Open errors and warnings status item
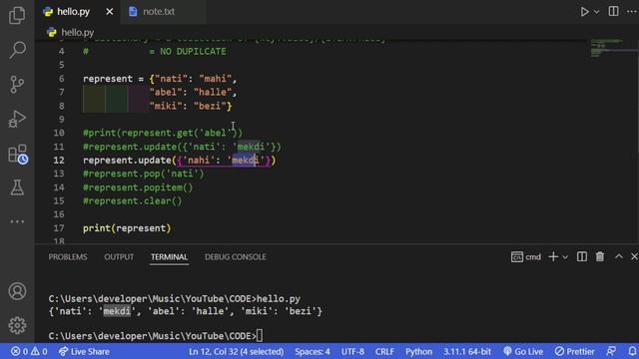 tap(29, 351)
